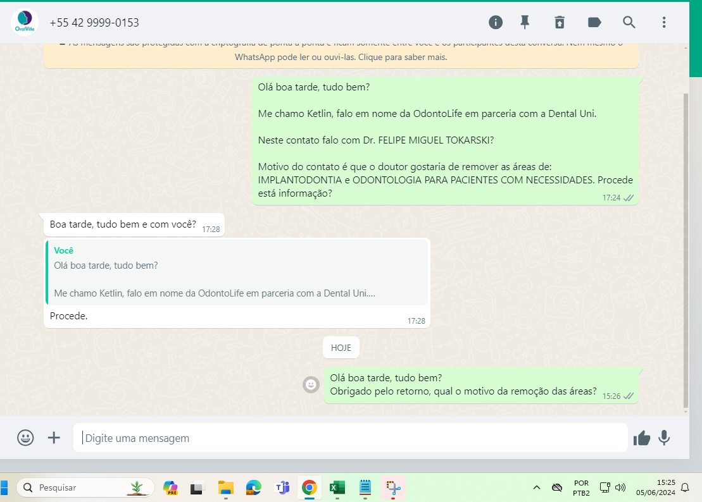Open network settings from tray icon
702x502 pixels.
point(605,487)
